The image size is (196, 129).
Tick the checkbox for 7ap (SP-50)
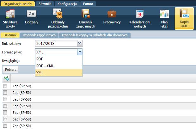point(5,126)
